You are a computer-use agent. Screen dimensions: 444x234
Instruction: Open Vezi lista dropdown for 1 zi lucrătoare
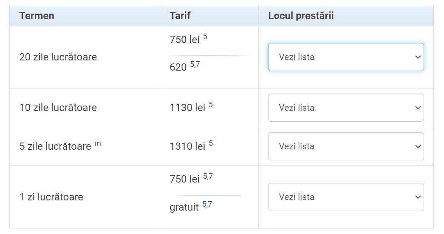click(x=346, y=197)
